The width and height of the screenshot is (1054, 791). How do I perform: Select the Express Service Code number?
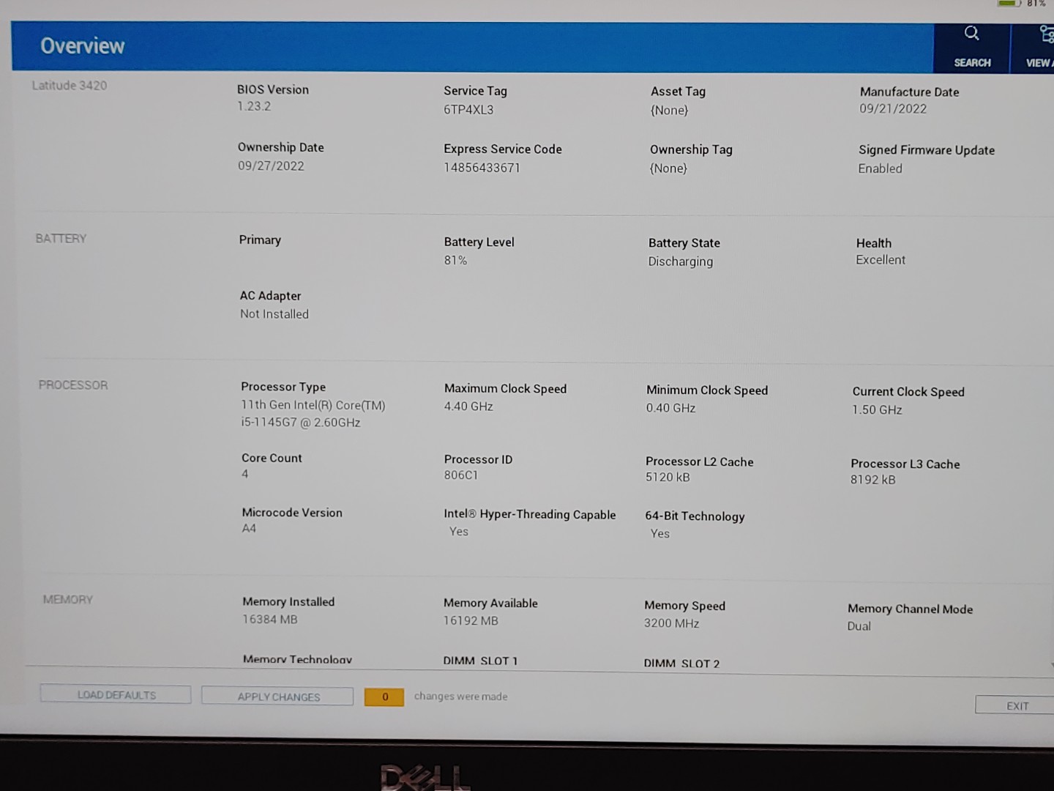482,168
